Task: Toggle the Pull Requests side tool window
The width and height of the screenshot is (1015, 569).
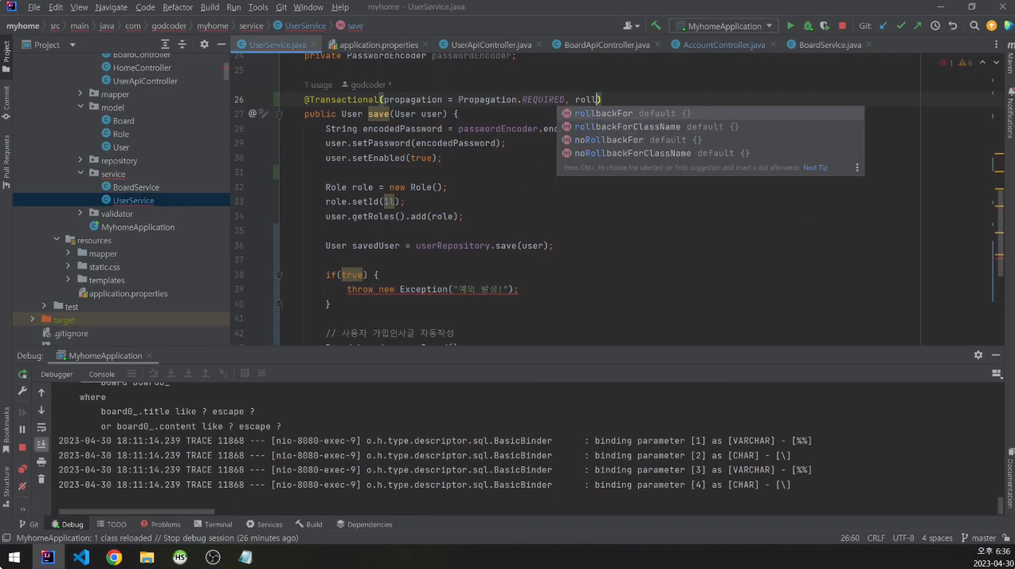Action: pyautogui.click(x=6, y=160)
